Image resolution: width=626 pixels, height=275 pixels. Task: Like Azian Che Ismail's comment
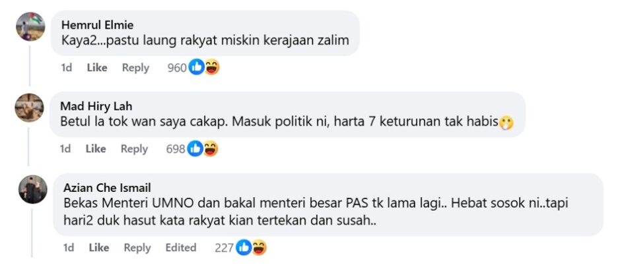[x=98, y=247]
